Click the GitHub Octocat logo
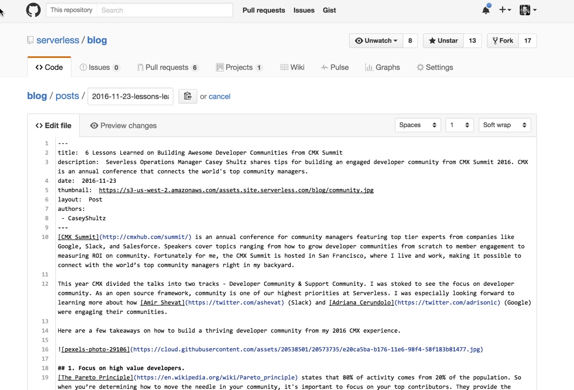574x390 pixels. (x=33, y=10)
